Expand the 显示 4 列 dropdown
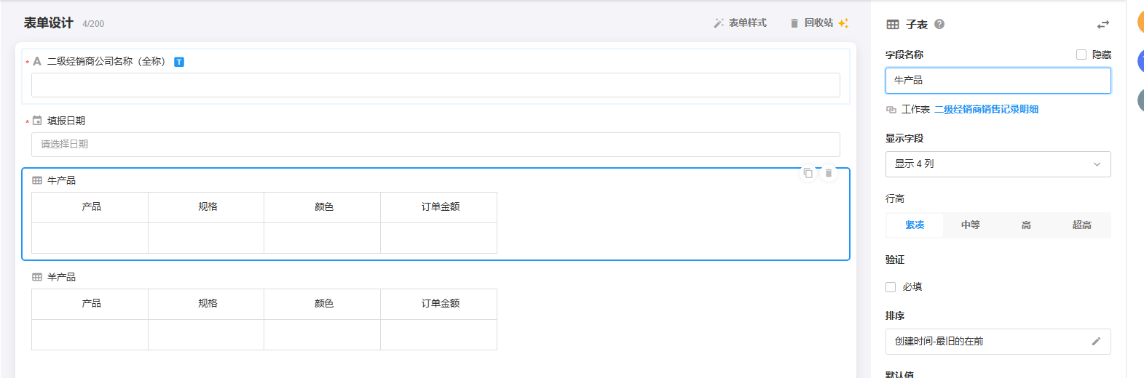 click(x=998, y=164)
